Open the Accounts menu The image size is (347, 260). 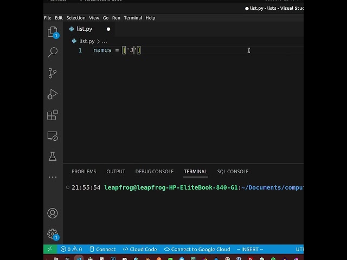click(x=53, y=213)
